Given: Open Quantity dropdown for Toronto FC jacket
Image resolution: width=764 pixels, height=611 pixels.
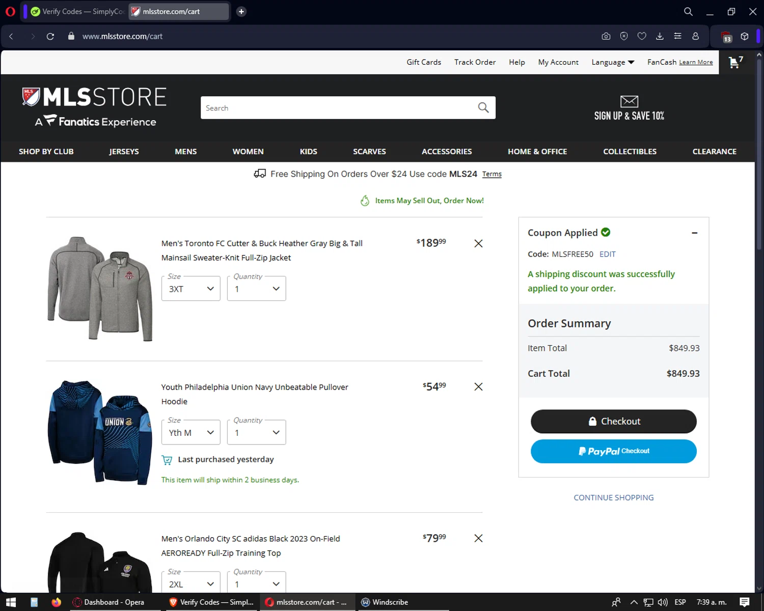Looking at the screenshot, I should (257, 289).
